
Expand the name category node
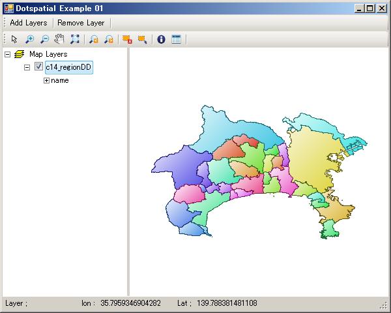[x=46, y=81]
